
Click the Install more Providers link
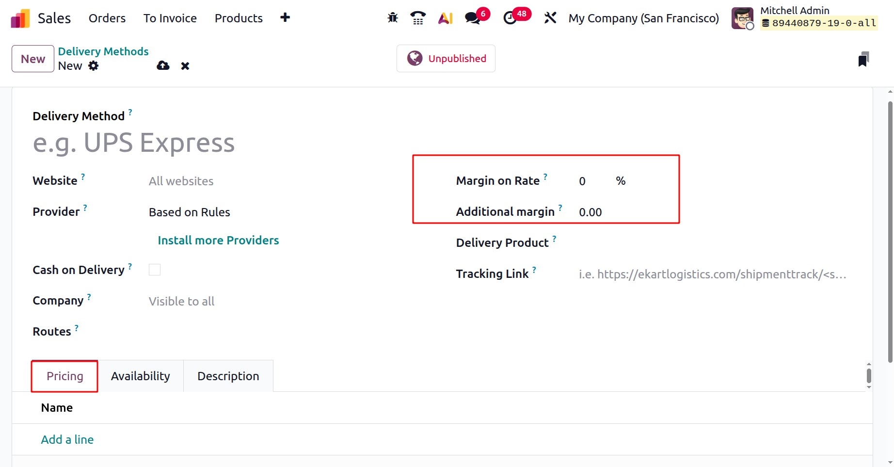click(218, 240)
